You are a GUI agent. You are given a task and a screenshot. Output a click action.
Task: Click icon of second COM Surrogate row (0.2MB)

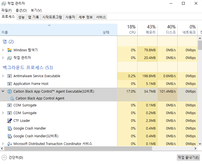(10, 113)
